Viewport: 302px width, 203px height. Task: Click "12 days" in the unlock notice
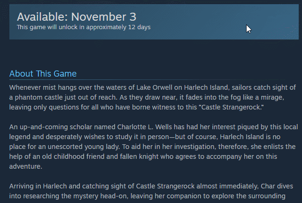[139, 27]
